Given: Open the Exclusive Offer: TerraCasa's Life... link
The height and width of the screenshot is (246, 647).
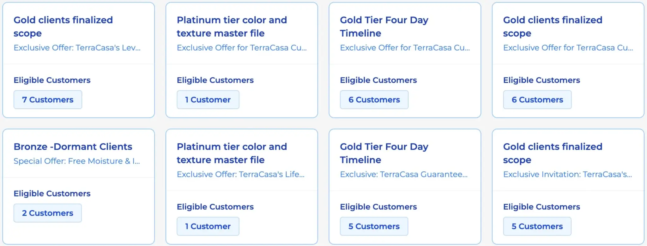Looking at the screenshot, I should (x=240, y=174).
